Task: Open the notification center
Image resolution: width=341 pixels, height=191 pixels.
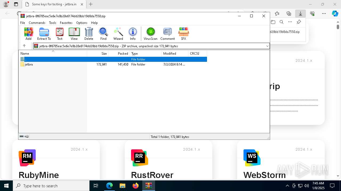Action: pos(332,186)
